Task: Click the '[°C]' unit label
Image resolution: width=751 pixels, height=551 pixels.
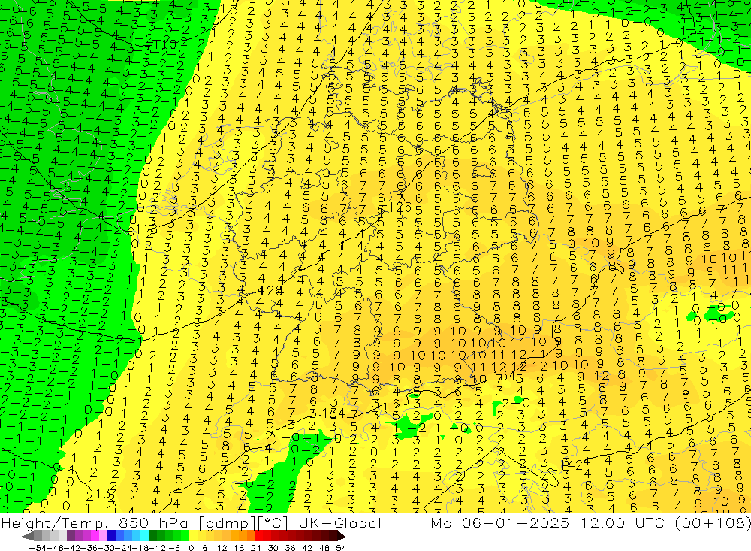Action: point(272,523)
